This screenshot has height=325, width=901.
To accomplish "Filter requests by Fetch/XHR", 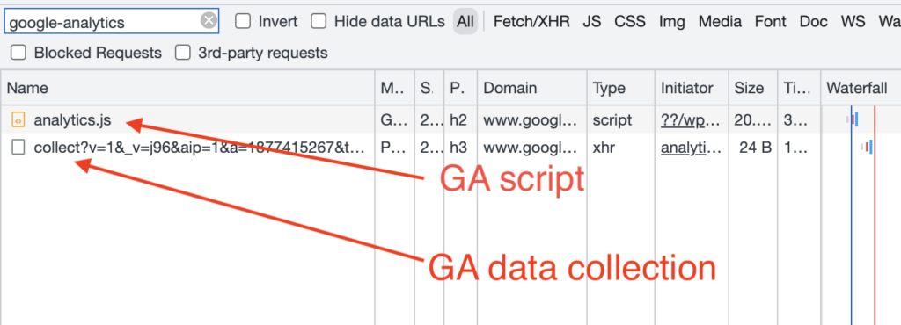I will (x=531, y=22).
